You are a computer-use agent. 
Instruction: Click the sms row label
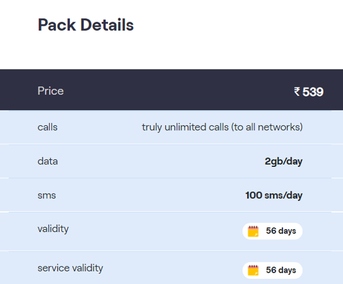47,195
